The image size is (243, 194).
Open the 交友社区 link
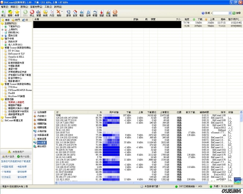[6, 177]
